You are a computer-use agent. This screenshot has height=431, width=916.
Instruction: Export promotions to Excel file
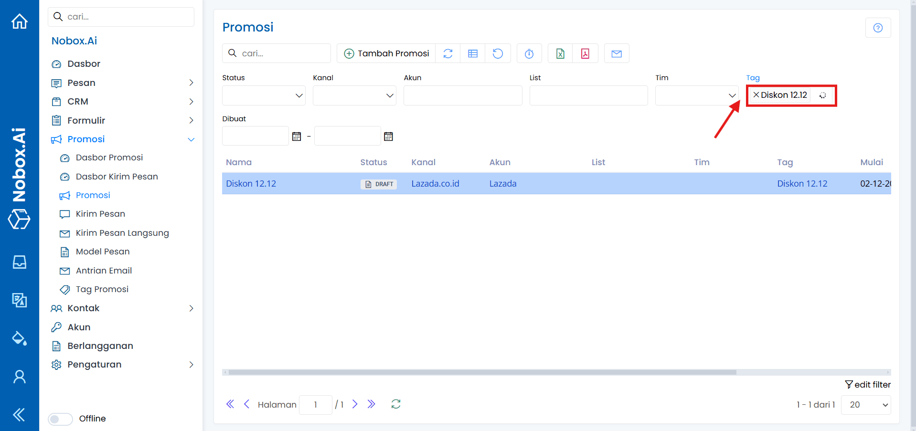click(560, 53)
